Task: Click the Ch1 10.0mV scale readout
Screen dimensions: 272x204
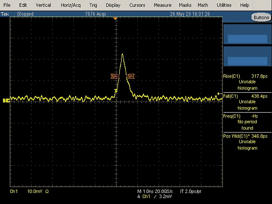Action: tap(29, 191)
